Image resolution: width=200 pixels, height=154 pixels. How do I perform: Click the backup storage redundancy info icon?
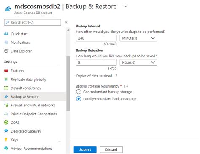(126, 86)
